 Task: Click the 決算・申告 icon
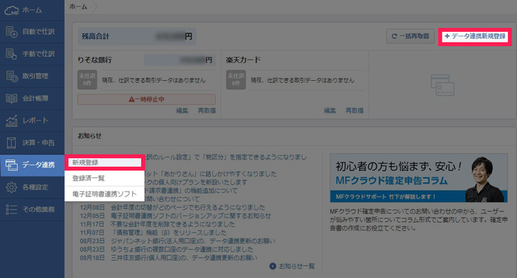pos(11,143)
